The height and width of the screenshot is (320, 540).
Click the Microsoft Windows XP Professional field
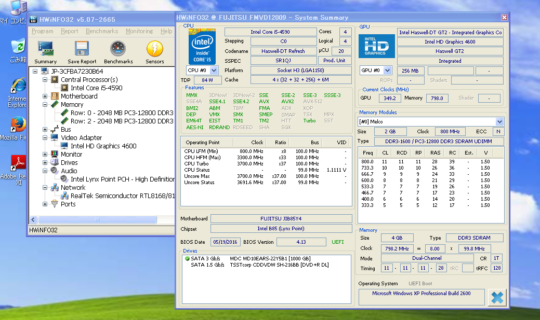click(422, 297)
